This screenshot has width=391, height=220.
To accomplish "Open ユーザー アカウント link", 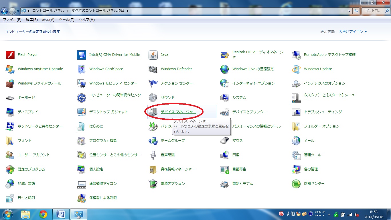I will (34, 155).
